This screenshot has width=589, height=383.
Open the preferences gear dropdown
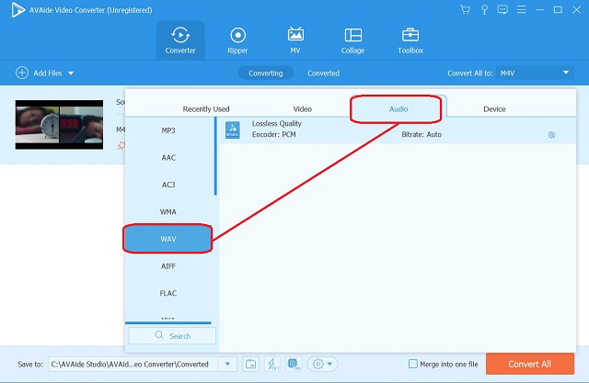point(323,364)
